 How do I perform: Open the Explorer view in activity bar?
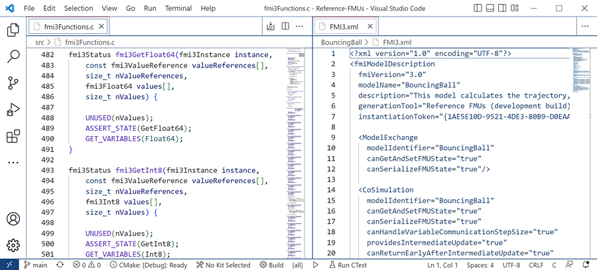pyautogui.click(x=13, y=30)
